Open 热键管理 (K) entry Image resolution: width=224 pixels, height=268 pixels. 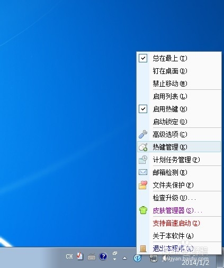(x=179, y=147)
